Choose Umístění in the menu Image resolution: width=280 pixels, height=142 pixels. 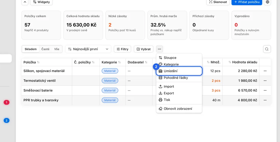(x=179, y=71)
